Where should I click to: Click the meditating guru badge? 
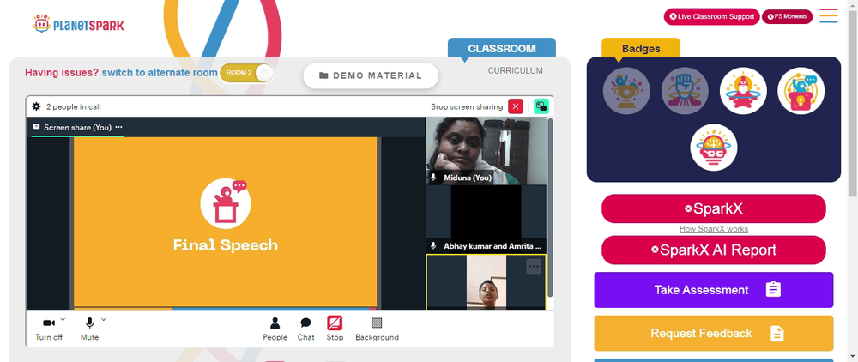[743, 91]
